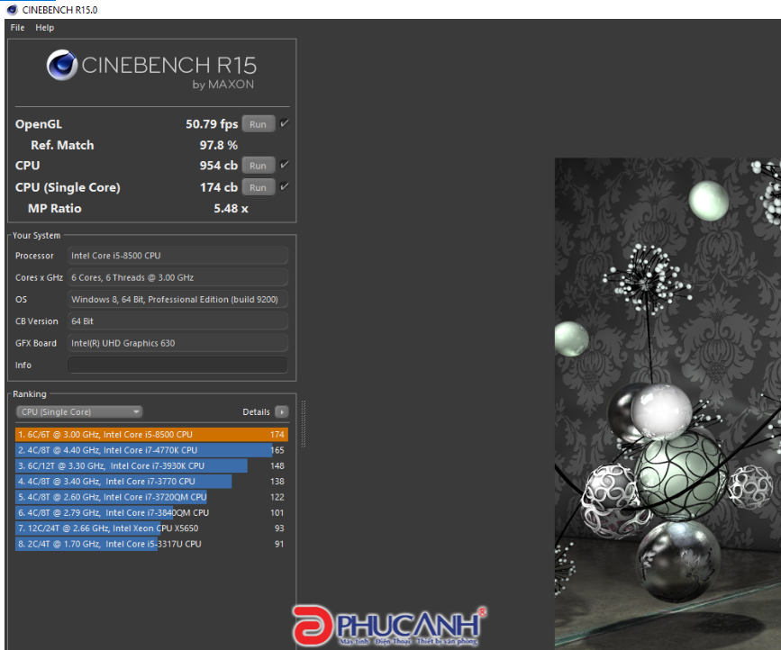This screenshot has width=781, height=650.
Task: Run the OpenGL benchmark
Action: pyautogui.click(x=258, y=124)
